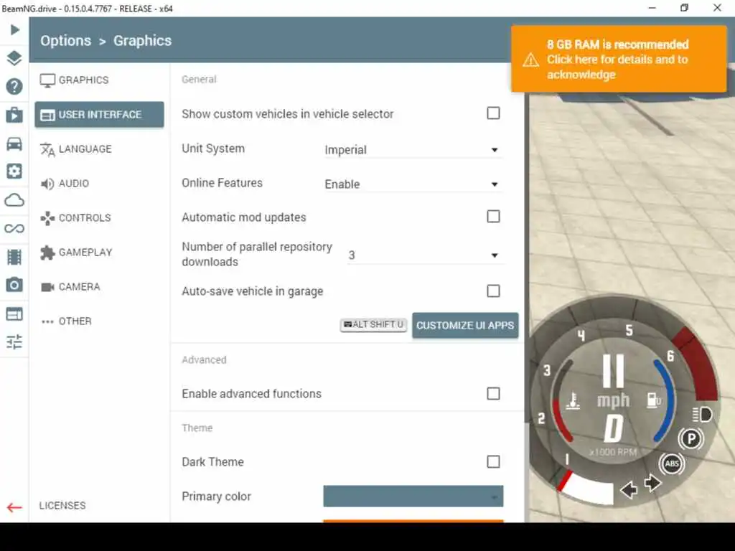Click the ABS indicator on gauge
The width and height of the screenshot is (735, 551).
(x=672, y=463)
